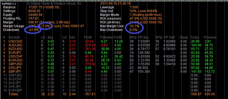Screen dimensions: 228x99
Task: Click AUDUSD Buy lot size "1.17"
Action: point(51,45)
